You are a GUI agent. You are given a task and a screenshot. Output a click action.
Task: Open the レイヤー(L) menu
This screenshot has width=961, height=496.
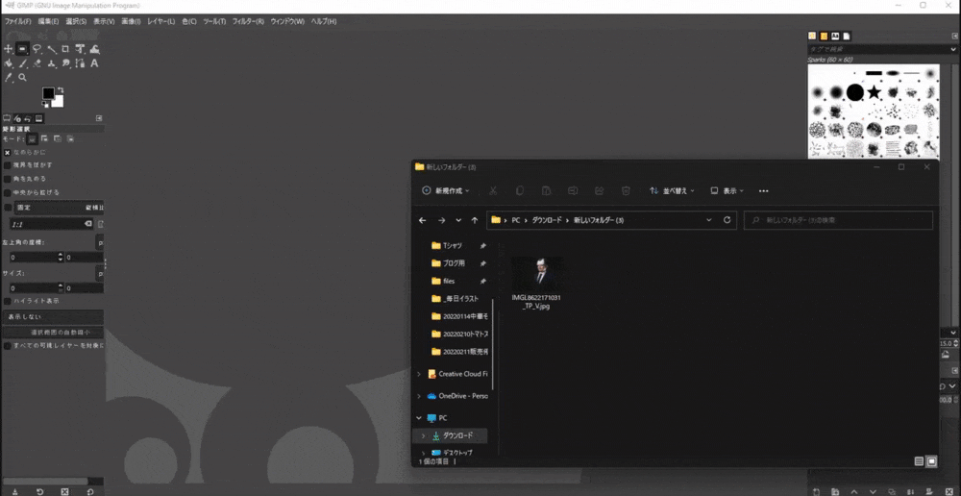(x=160, y=21)
